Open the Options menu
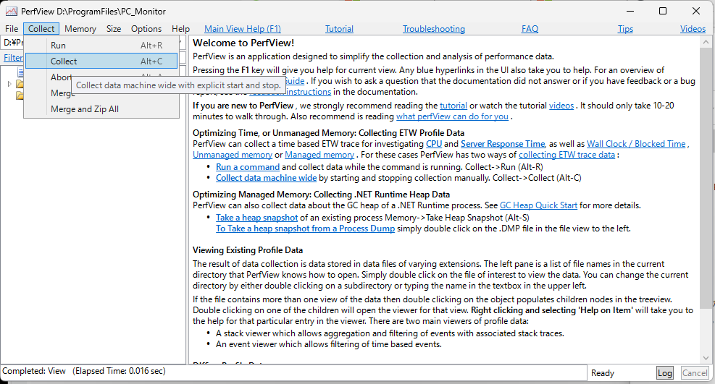This screenshot has width=715, height=384. point(146,29)
